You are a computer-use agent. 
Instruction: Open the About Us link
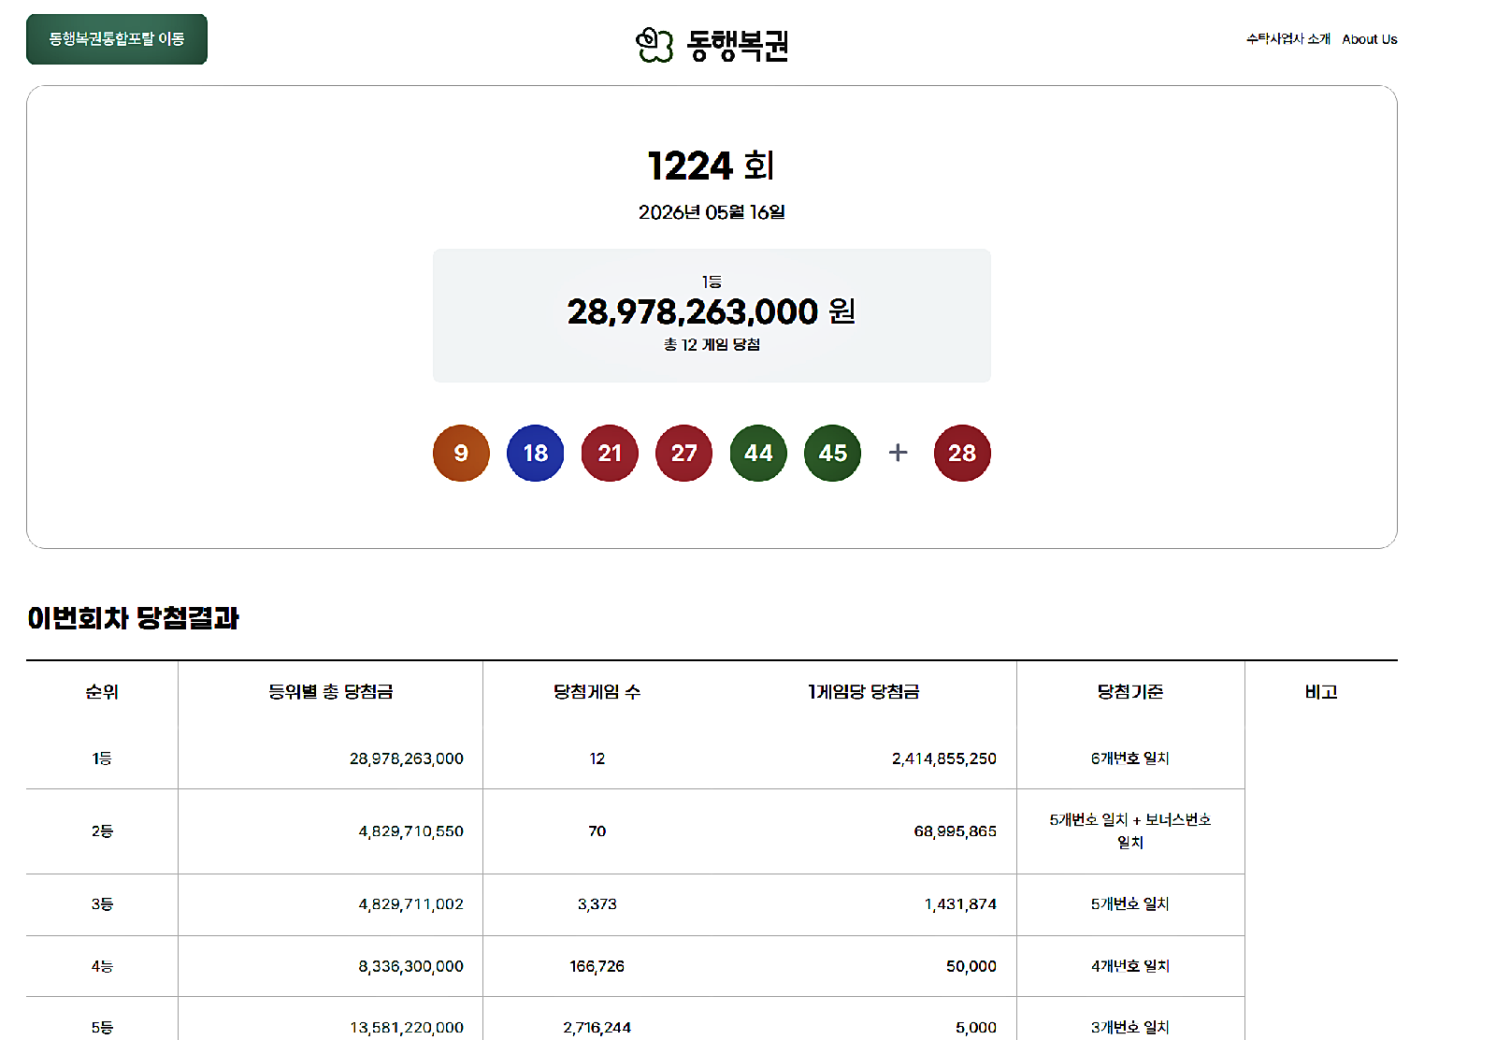pos(1370,39)
